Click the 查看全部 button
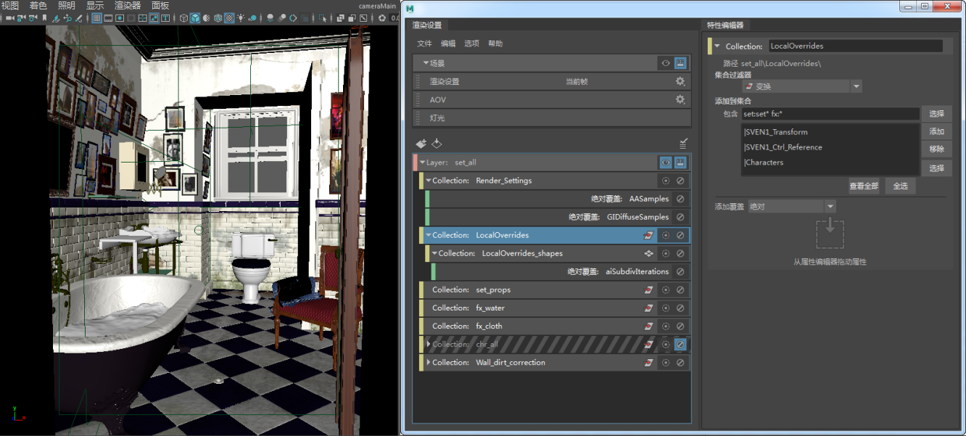This screenshot has height=436, width=966. (x=864, y=186)
